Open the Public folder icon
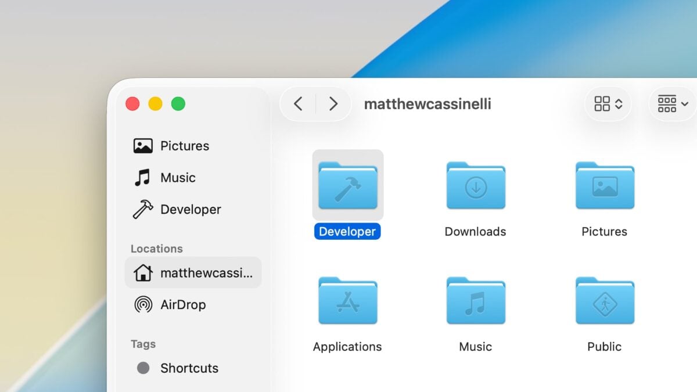 click(x=604, y=301)
